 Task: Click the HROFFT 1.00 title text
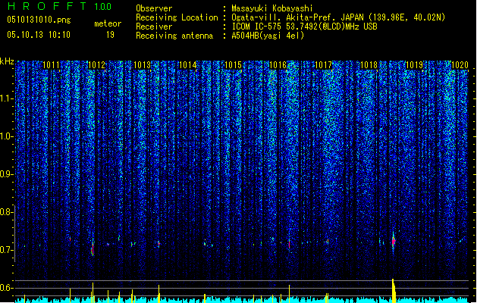point(60,6)
